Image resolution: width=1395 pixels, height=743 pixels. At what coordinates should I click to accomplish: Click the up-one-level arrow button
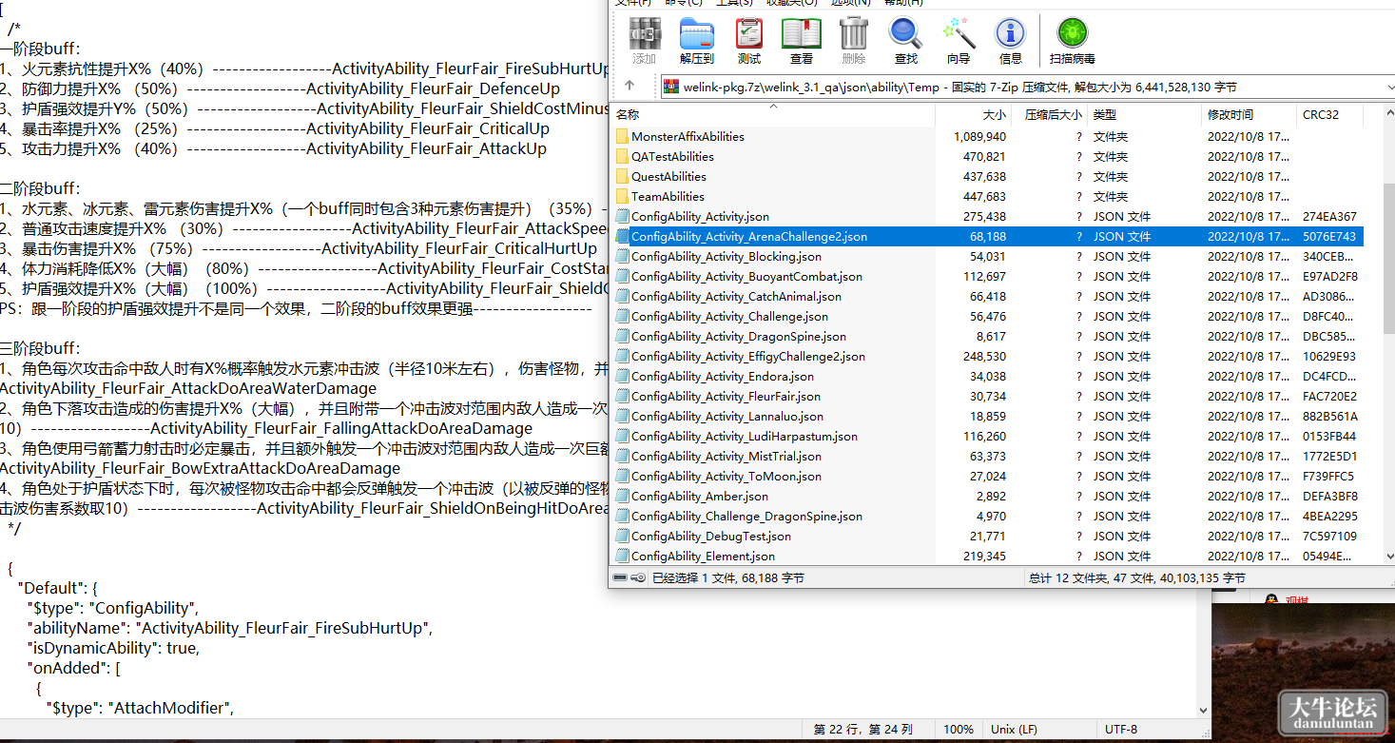coord(629,87)
